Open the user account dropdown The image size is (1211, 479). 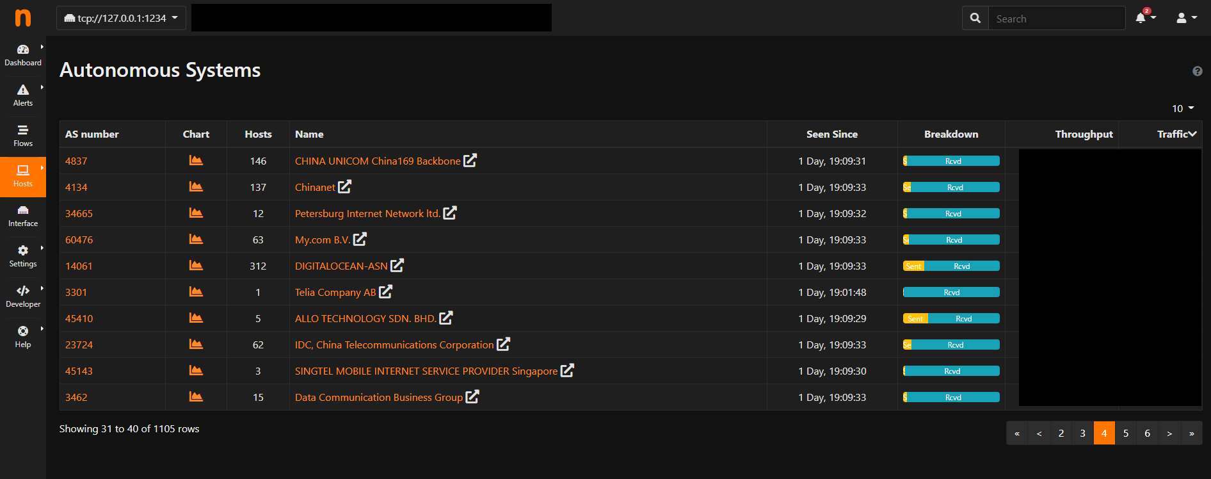pyautogui.click(x=1186, y=18)
